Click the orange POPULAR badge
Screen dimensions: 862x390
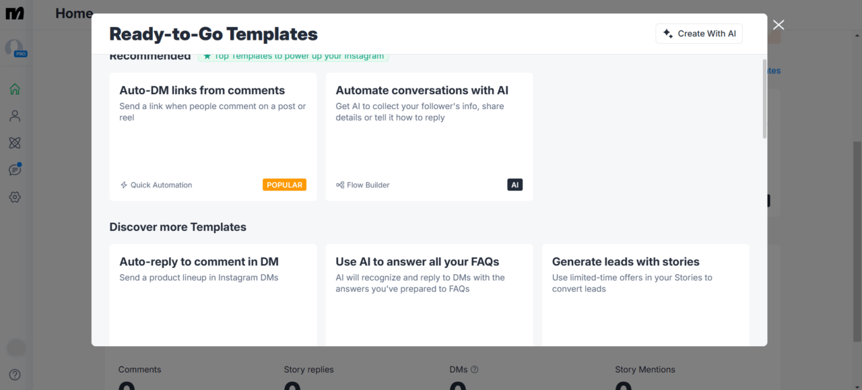[x=284, y=184]
